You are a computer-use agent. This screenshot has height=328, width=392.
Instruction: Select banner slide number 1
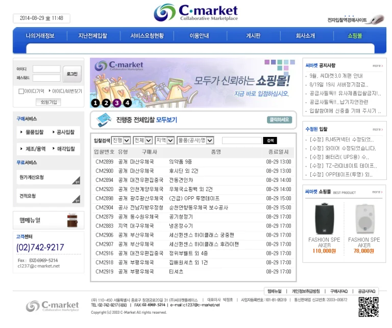pyautogui.click(x=95, y=103)
